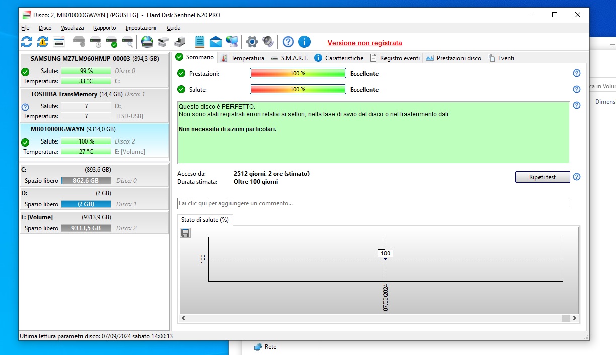Click the Versione non registrata link
The width and height of the screenshot is (616, 355).
365,43
